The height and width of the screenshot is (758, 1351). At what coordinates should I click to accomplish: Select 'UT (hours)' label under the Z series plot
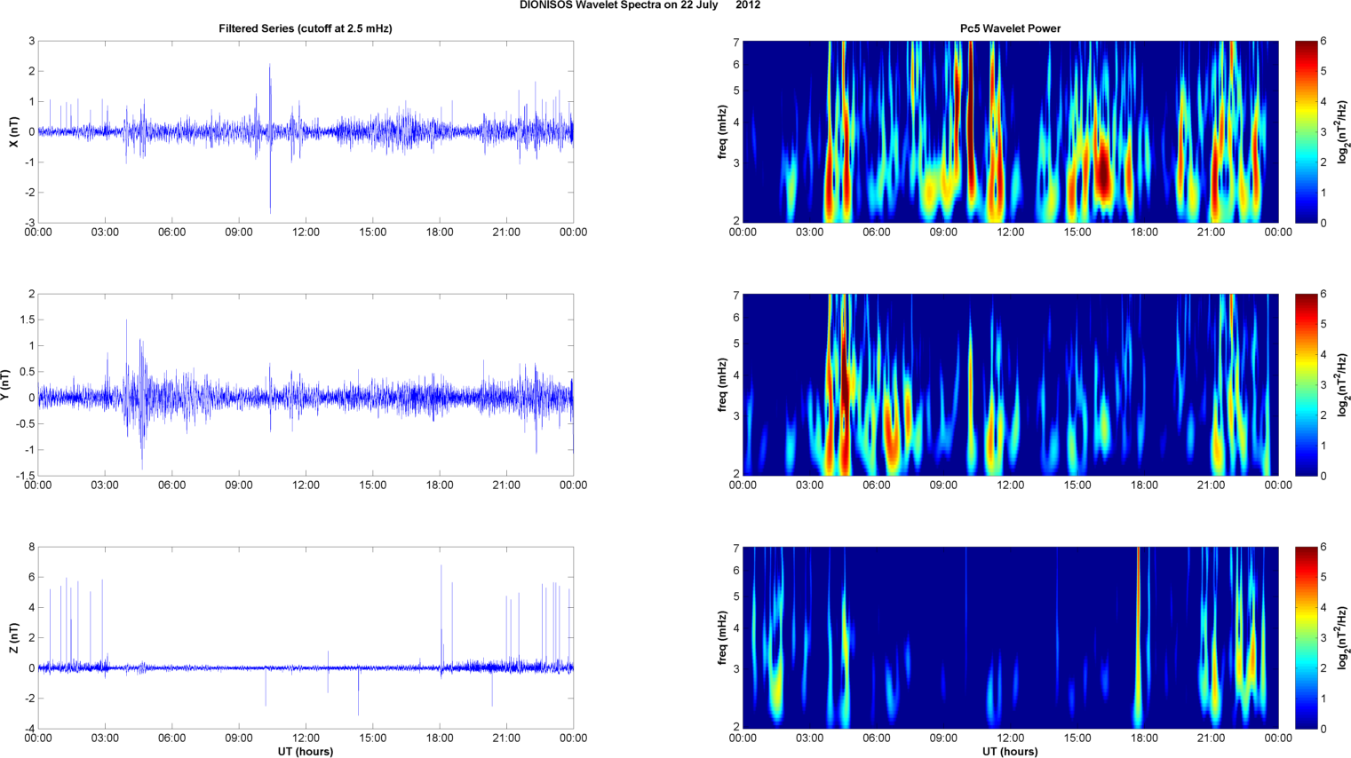[x=306, y=751]
